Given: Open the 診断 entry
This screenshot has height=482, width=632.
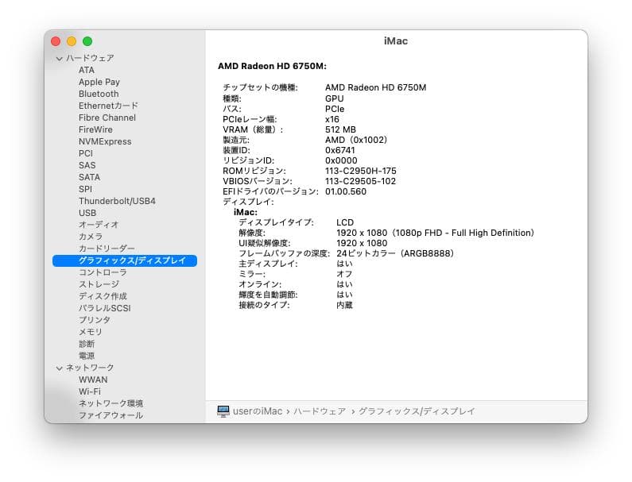Looking at the screenshot, I should 87,344.
